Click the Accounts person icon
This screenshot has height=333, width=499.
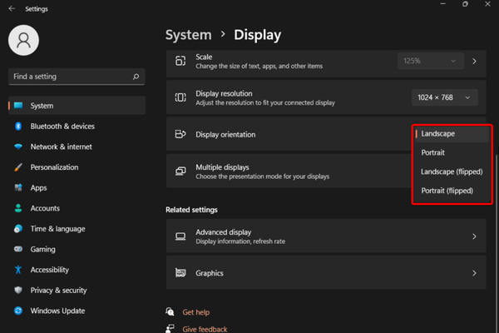[x=18, y=208]
